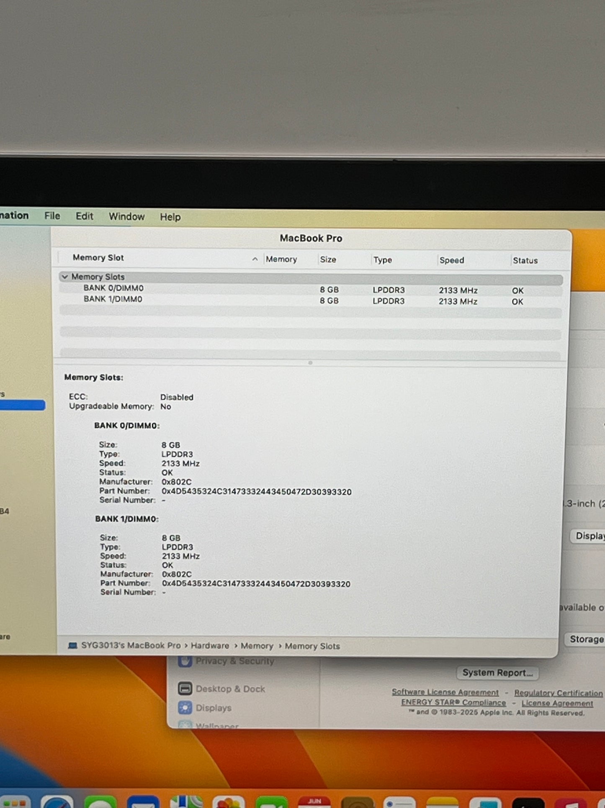Click the BANK 1 part number value

pos(256,584)
